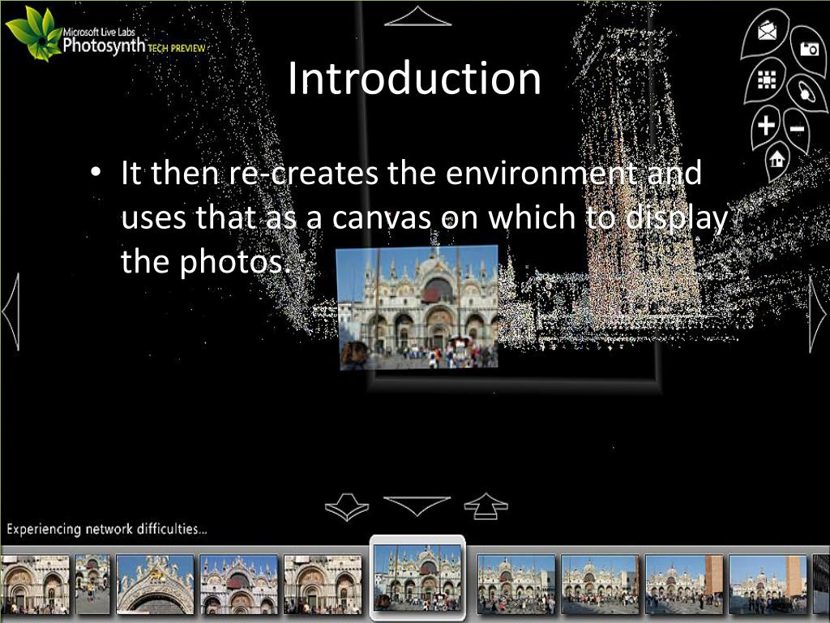Click the orbit planet icon
This screenshot has width=830, height=623.
pyautogui.click(x=806, y=93)
